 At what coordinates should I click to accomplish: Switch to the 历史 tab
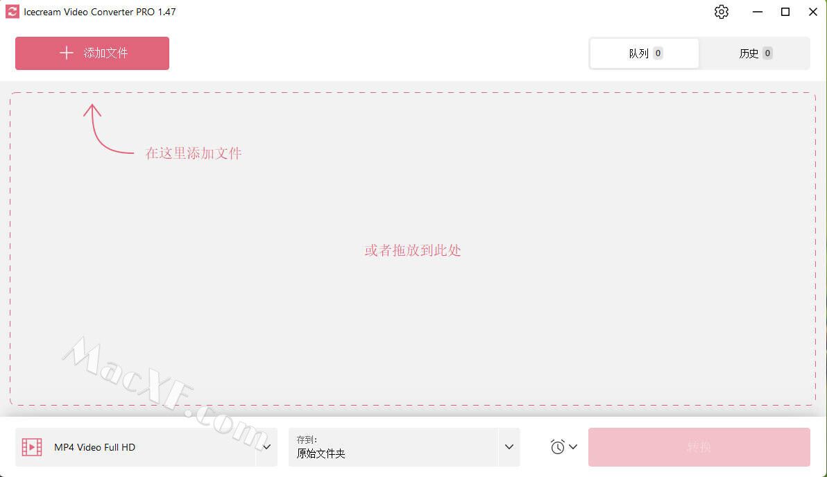(x=755, y=53)
